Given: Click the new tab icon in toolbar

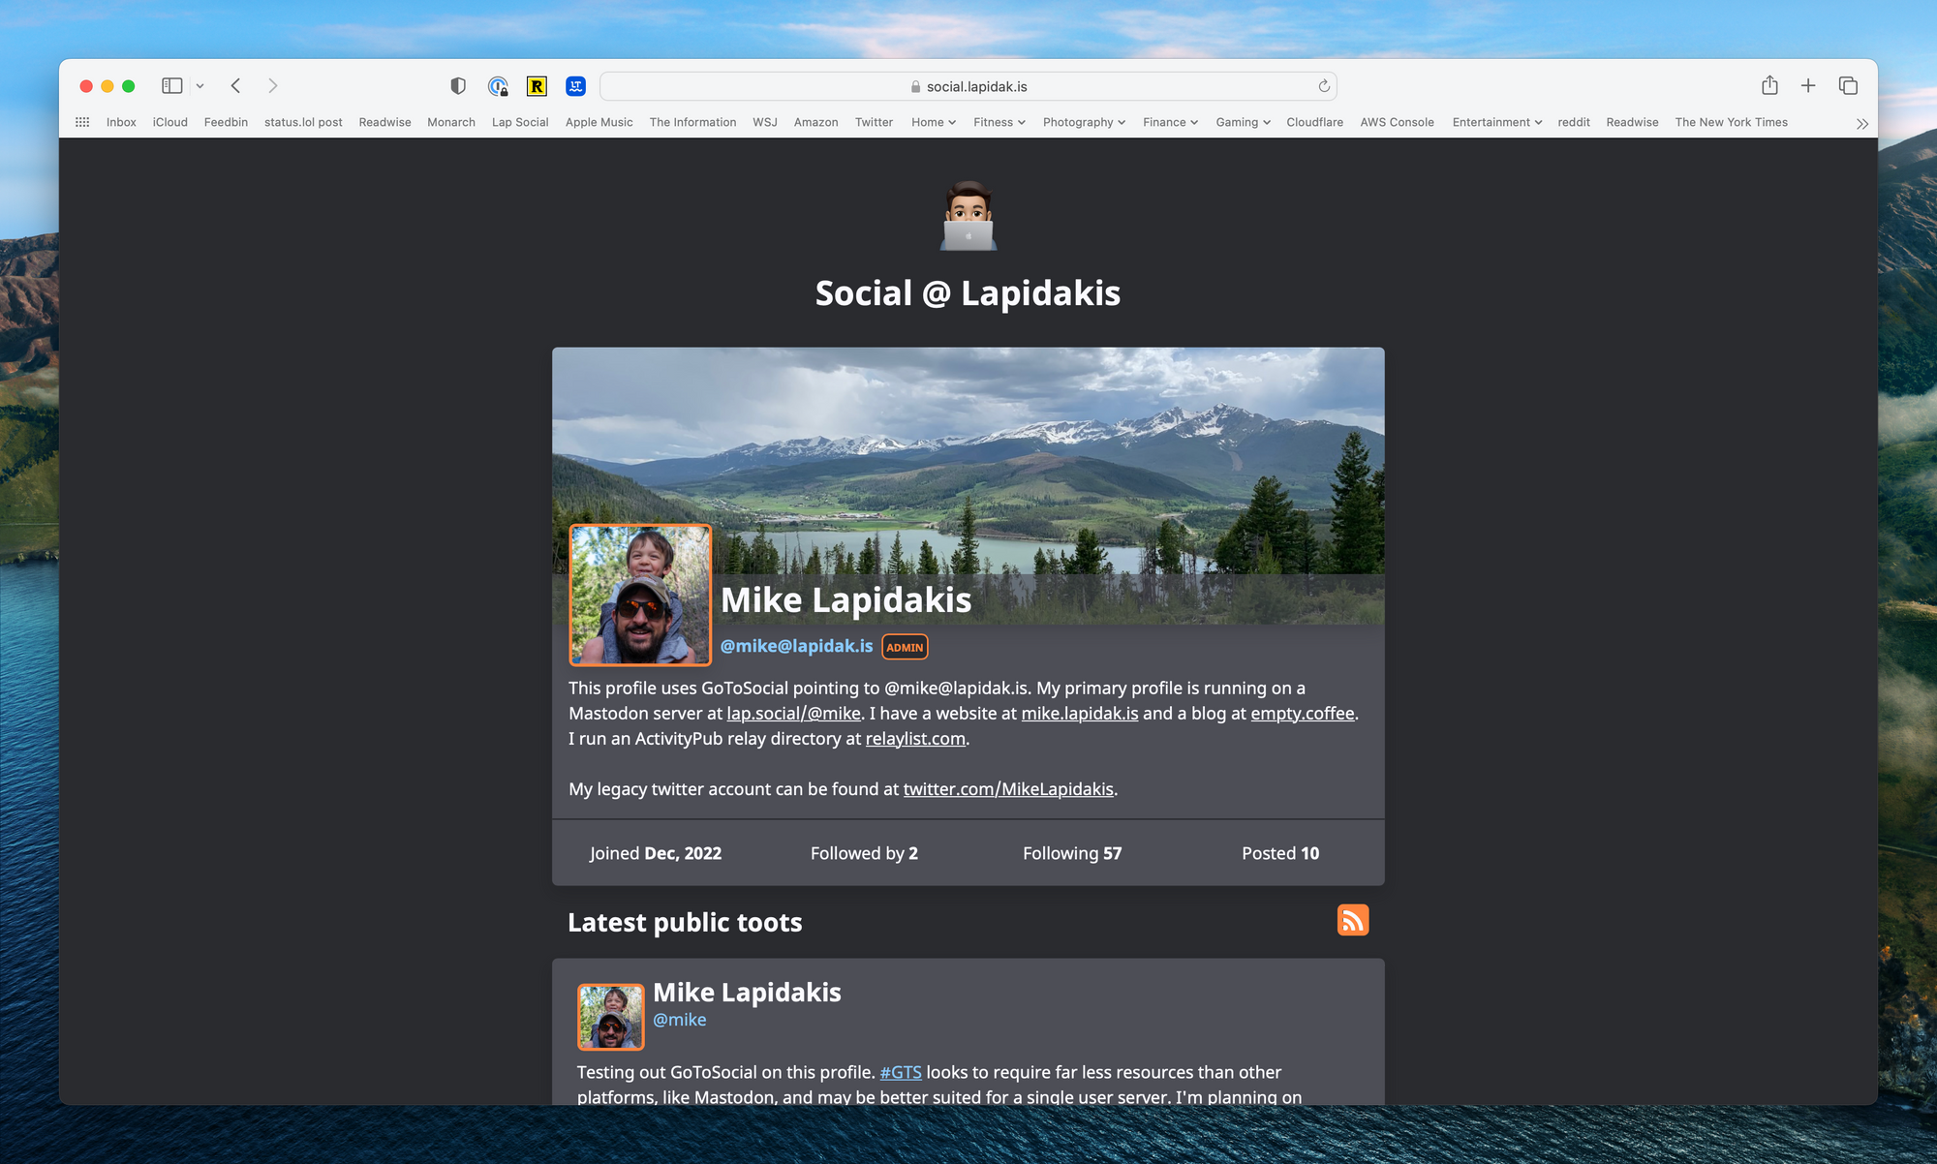Looking at the screenshot, I should click(x=1807, y=86).
